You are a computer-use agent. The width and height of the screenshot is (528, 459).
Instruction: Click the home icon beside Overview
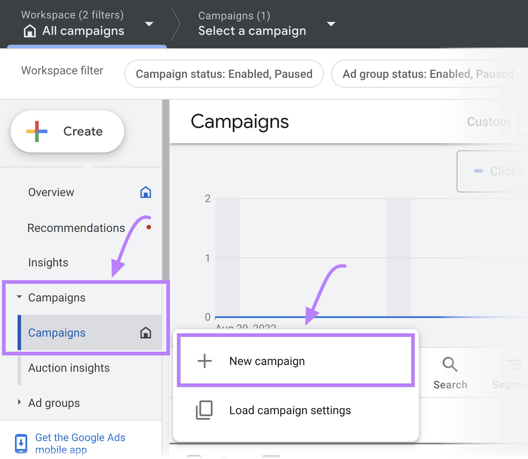point(146,192)
